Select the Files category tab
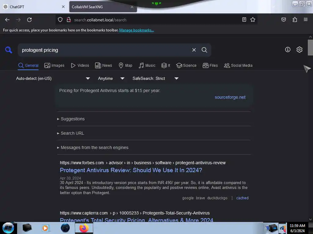Image resolution: width=313 pixels, height=234 pixels. pos(210,66)
